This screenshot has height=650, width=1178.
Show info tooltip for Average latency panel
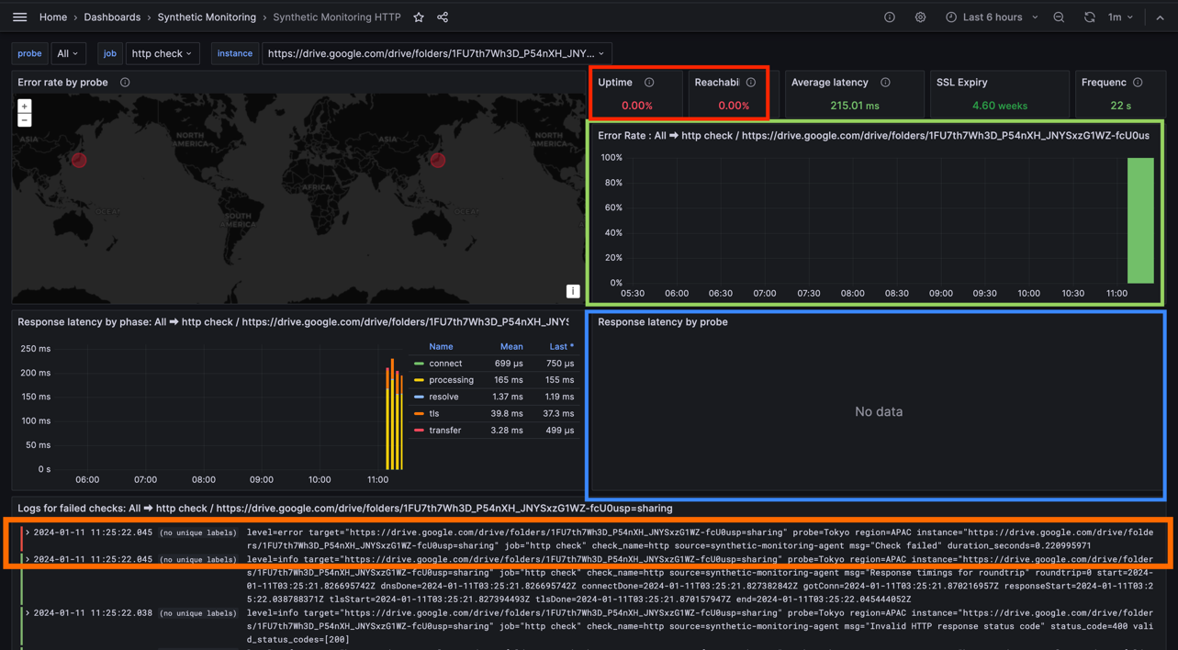pyautogui.click(x=885, y=83)
